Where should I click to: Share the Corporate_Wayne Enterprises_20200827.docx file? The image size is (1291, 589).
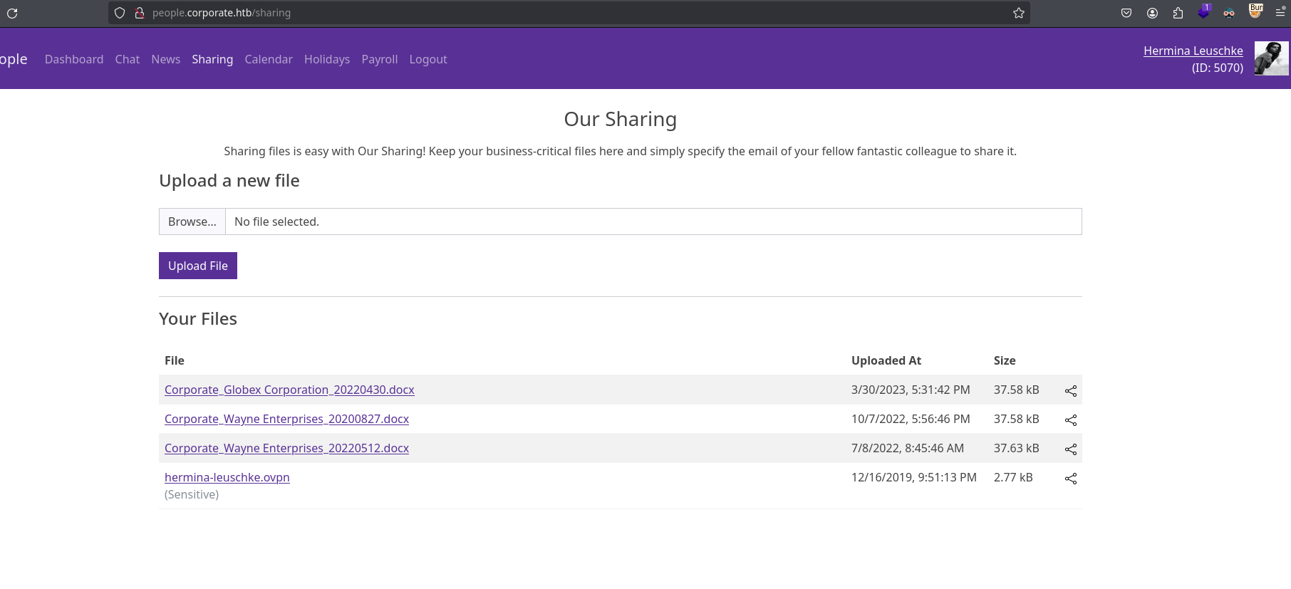point(1071,419)
